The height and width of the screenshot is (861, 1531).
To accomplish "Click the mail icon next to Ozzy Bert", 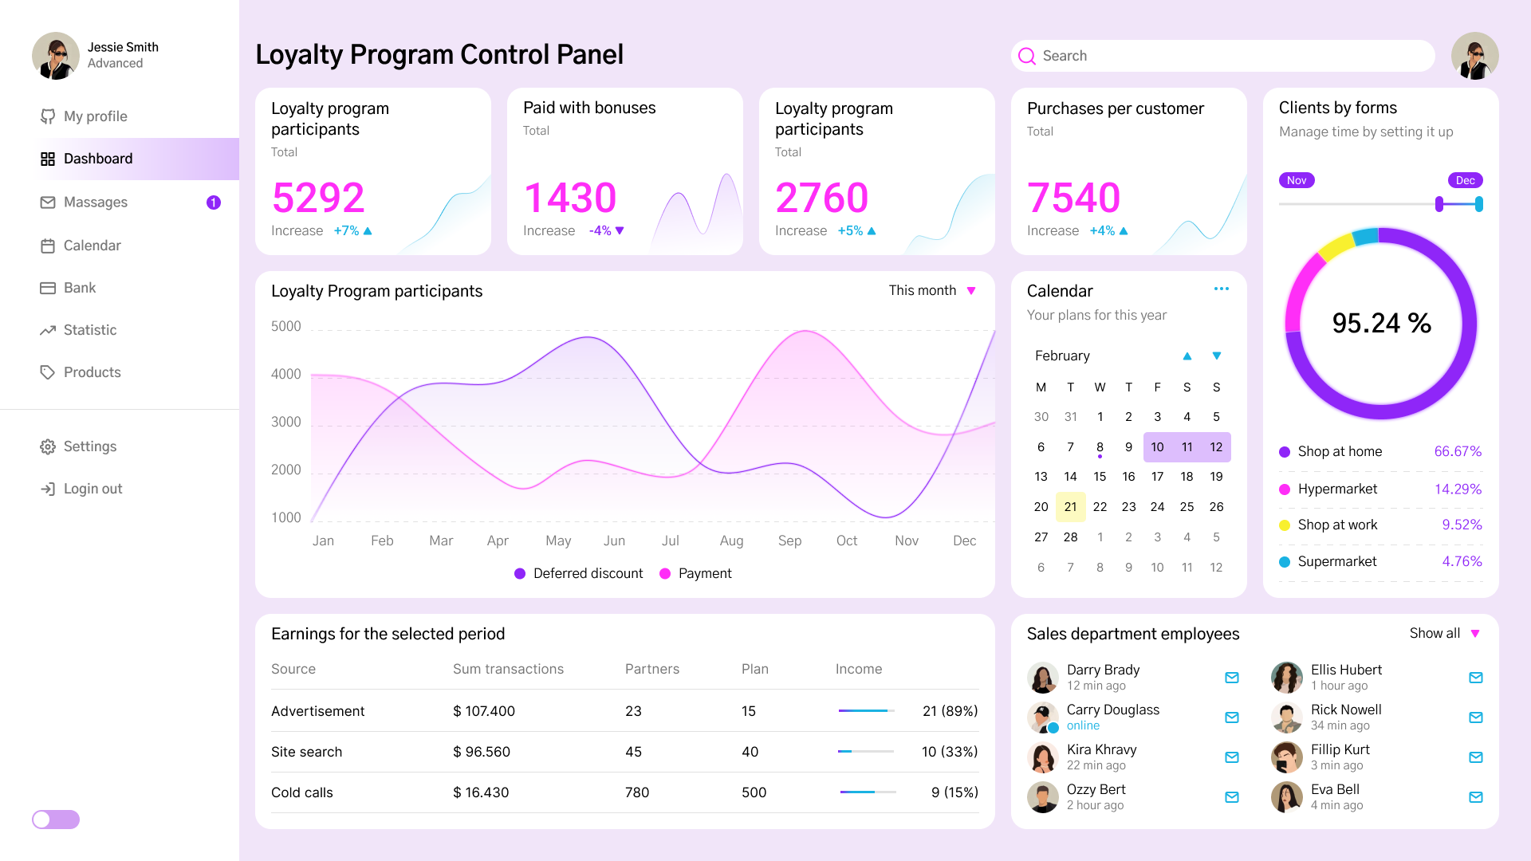I will [x=1232, y=797].
